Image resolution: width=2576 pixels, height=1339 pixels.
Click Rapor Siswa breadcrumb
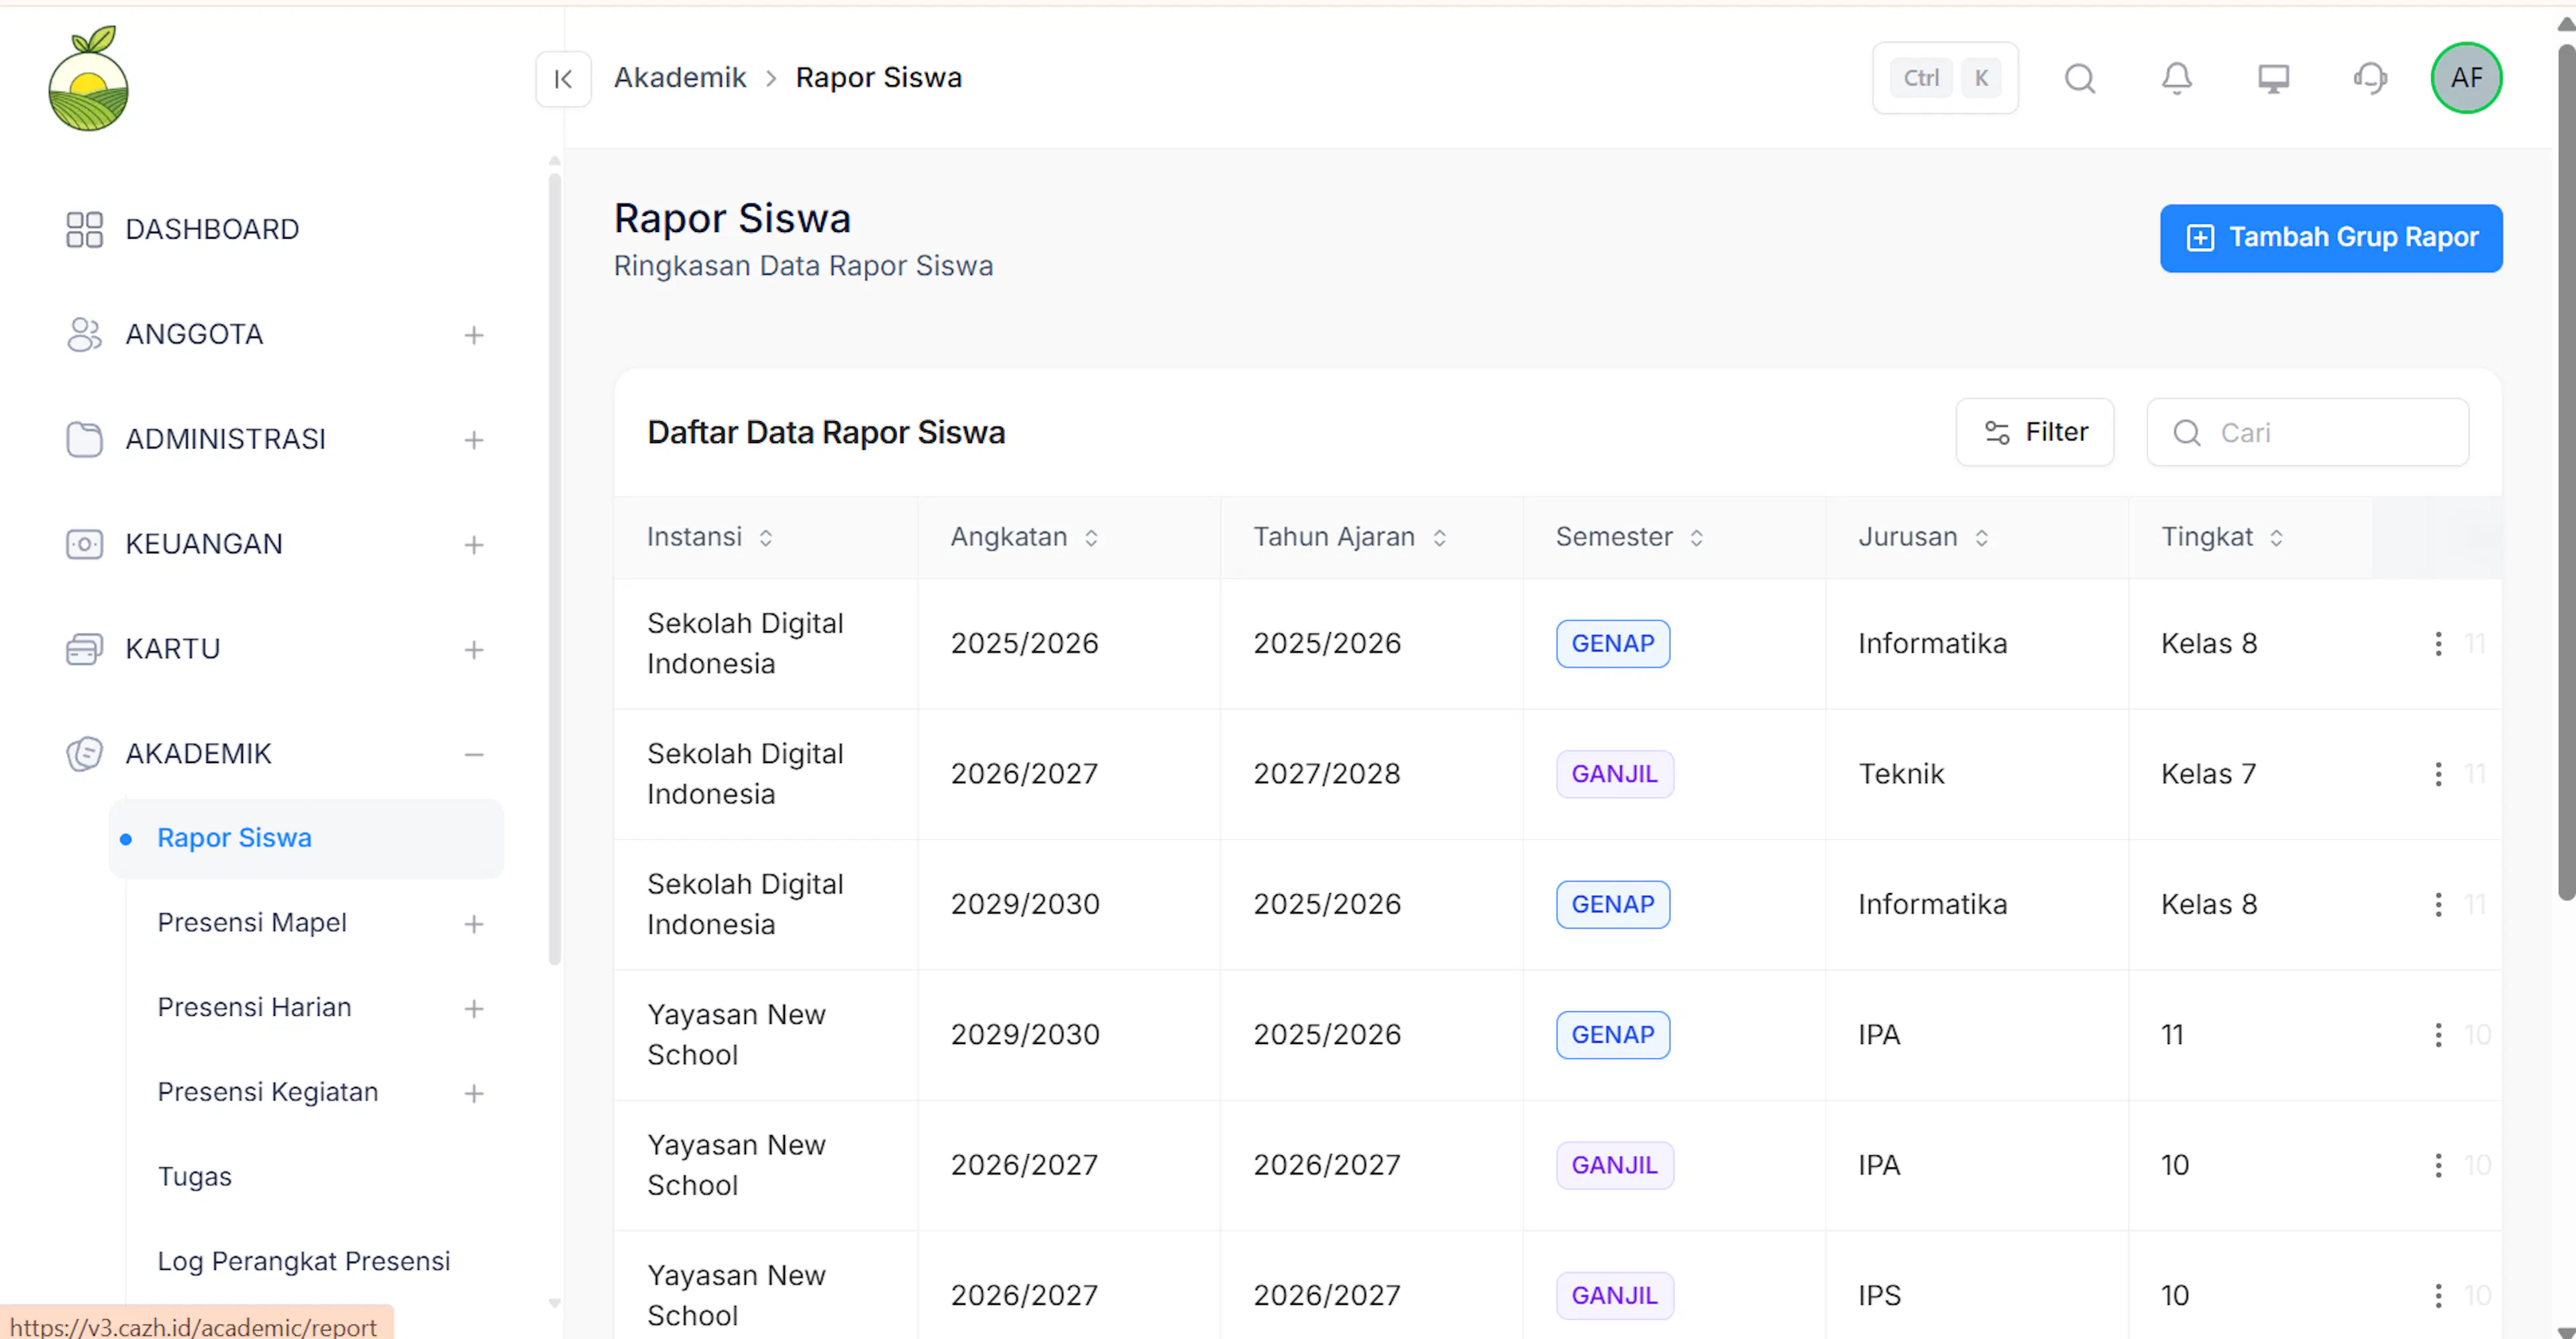click(878, 77)
